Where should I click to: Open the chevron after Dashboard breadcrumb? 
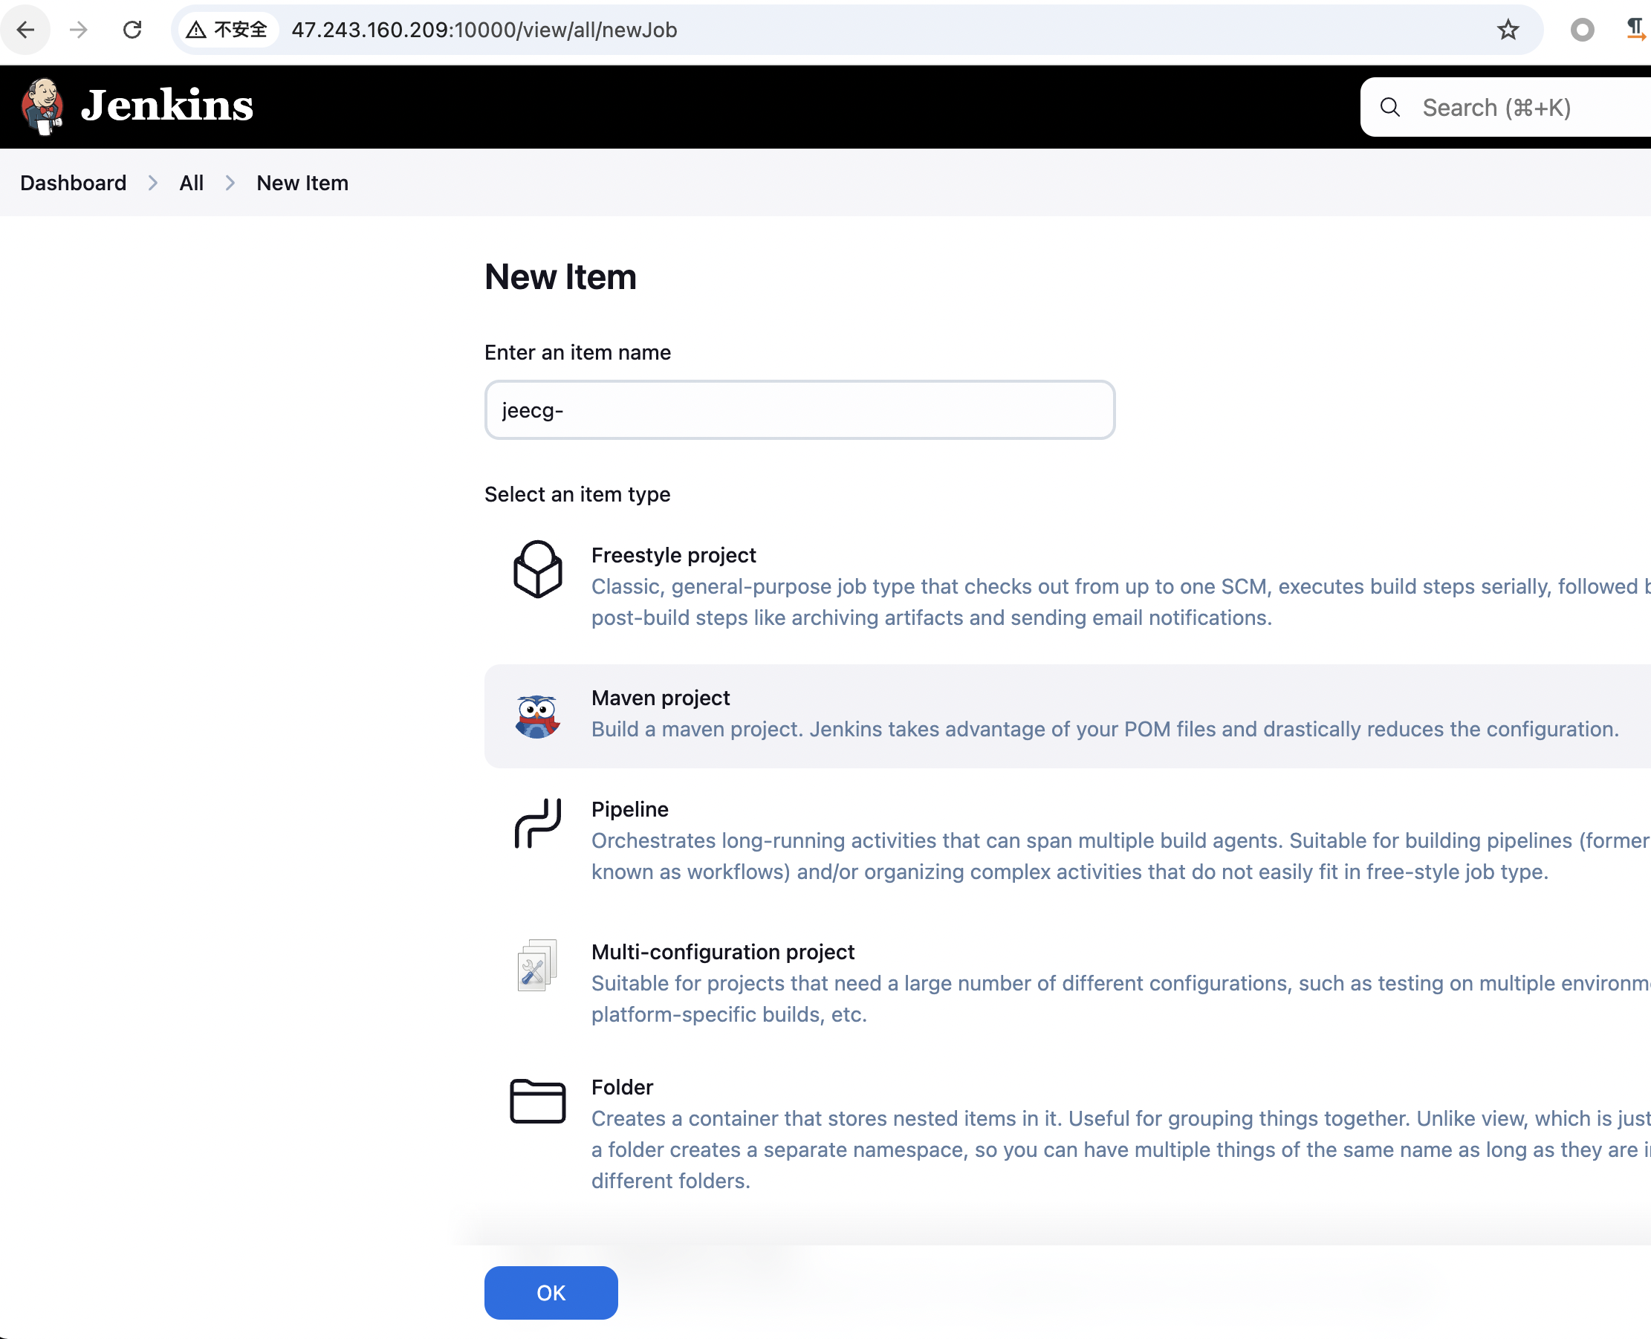click(152, 183)
